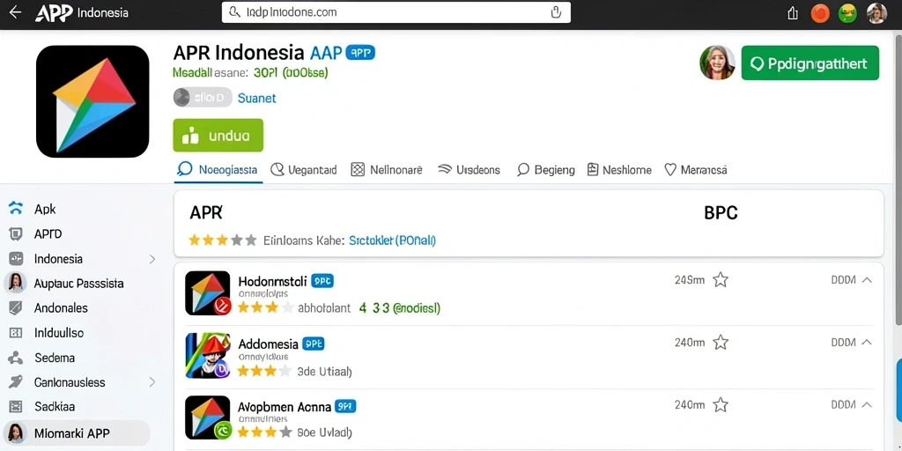
Task: Open the woman's avatar near green button
Action: coord(717,63)
